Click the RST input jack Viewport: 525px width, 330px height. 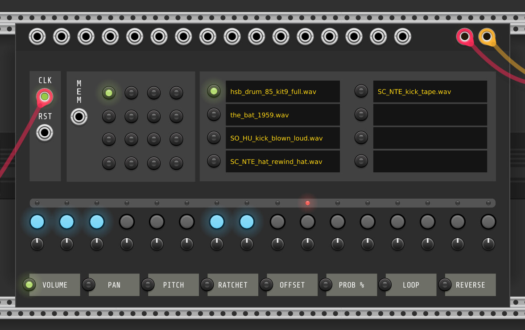coord(44,132)
